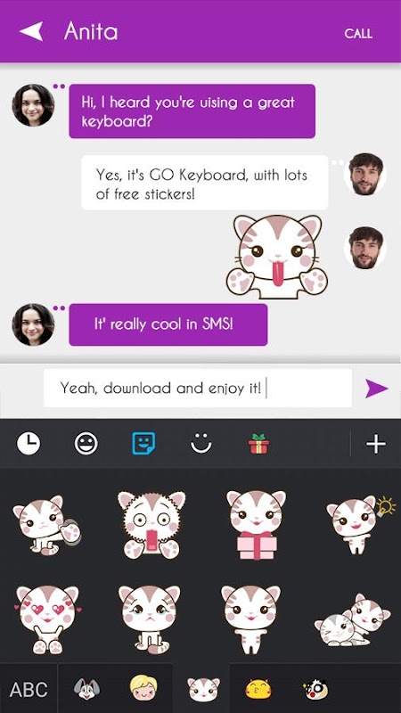
Task: Tap the back arrow beside Anita
Action: 31,32
